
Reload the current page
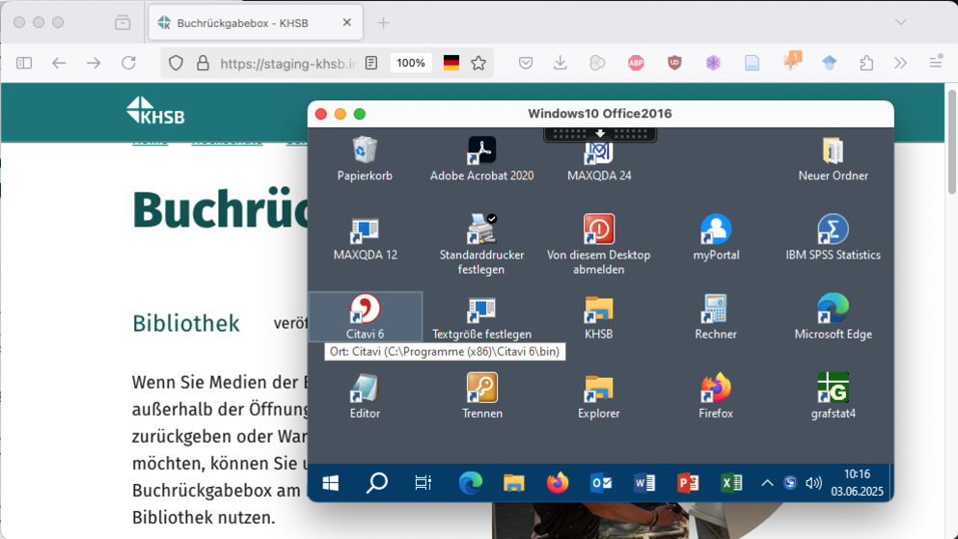tap(128, 63)
